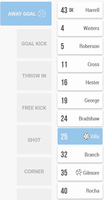Select the Corner event tile
Screen dimensions: 104x200
[34, 172]
